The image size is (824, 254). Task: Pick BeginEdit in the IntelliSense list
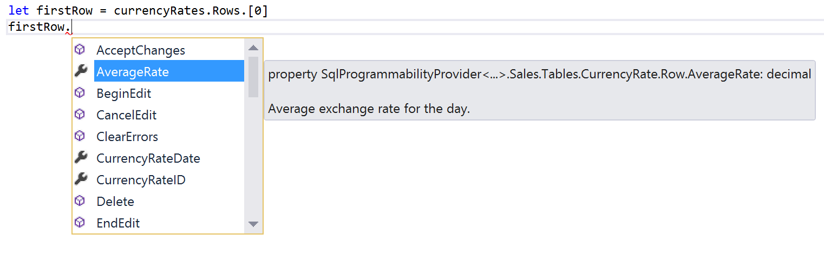(124, 93)
